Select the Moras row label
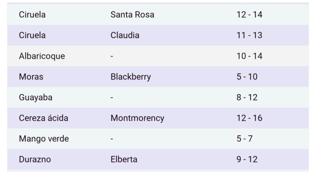This screenshot has height=172, width=324. (x=31, y=77)
